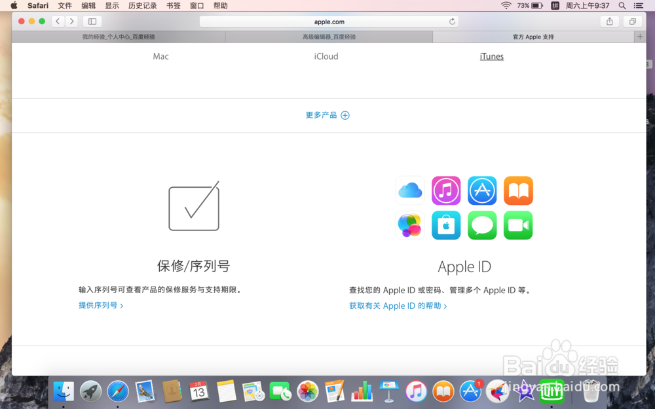The height and width of the screenshot is (409, 655).
Task: Open Finder from the Dock
Action: (64, 392)
